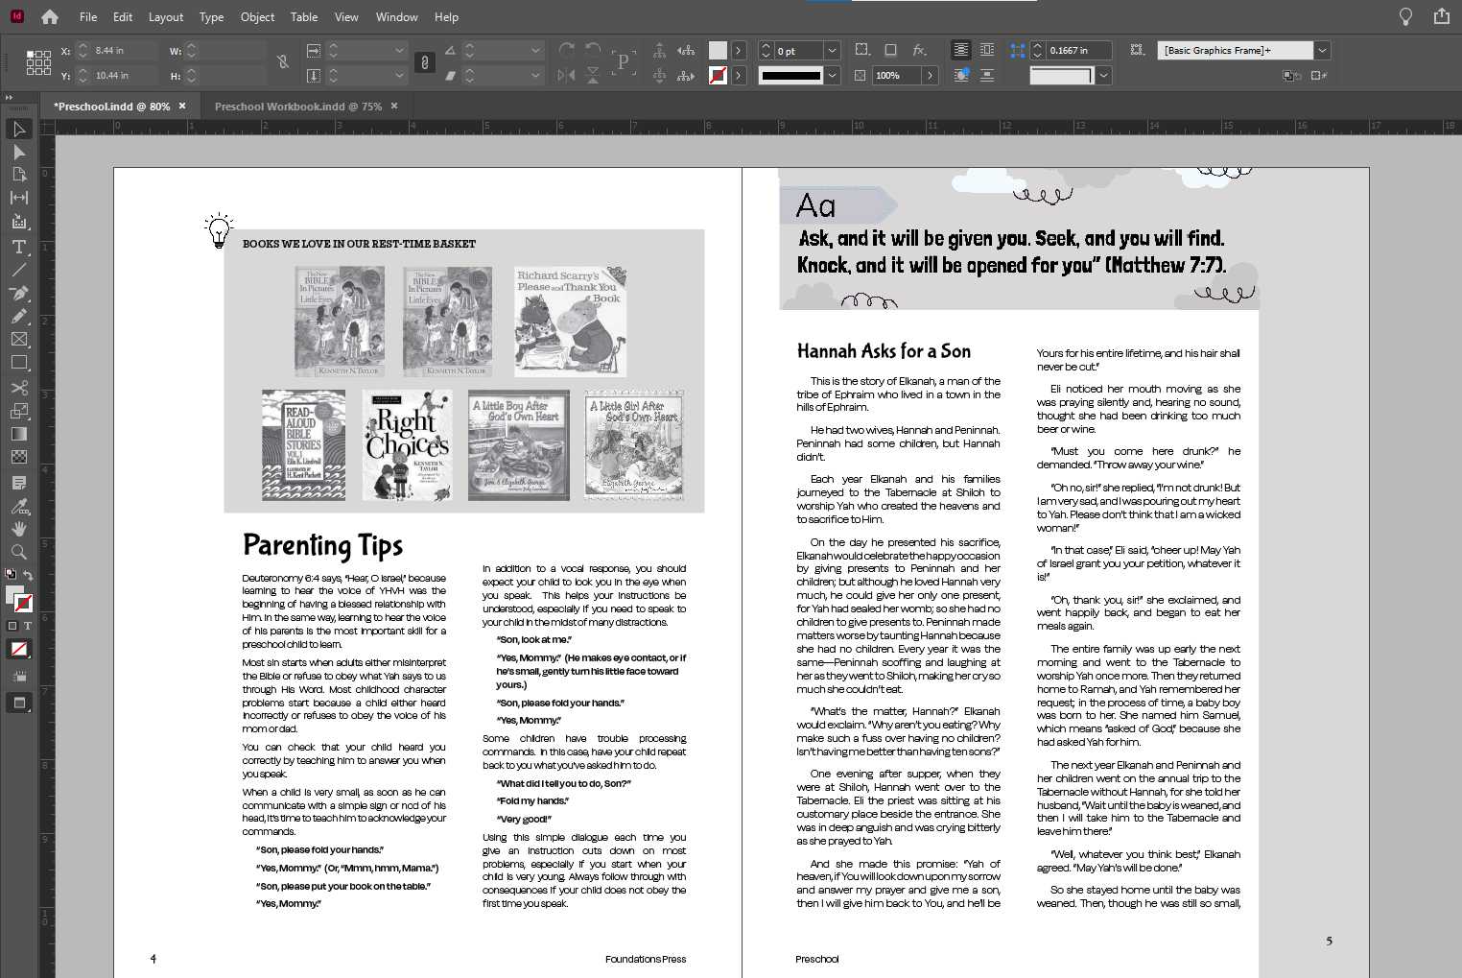Click the corner size field 0.1667 in
This screenshot has width=1462, height=978.
pos(1078,50)
